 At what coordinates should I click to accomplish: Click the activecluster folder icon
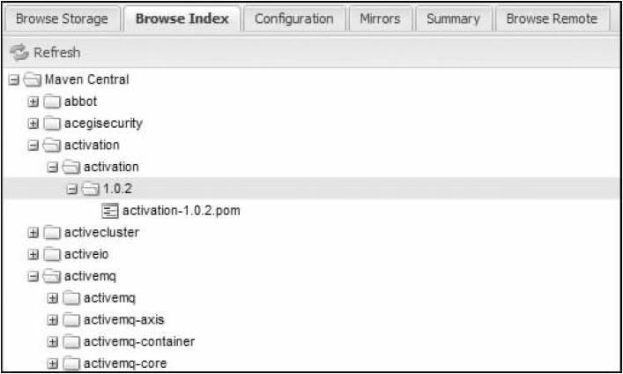(x=52, y=233)
